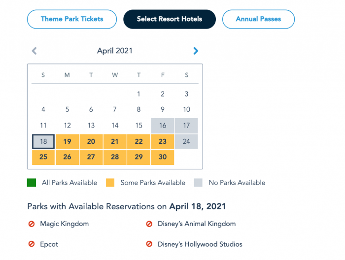Select April 24 on the calendar
345x260 pixels.
[x=186, y=141]
